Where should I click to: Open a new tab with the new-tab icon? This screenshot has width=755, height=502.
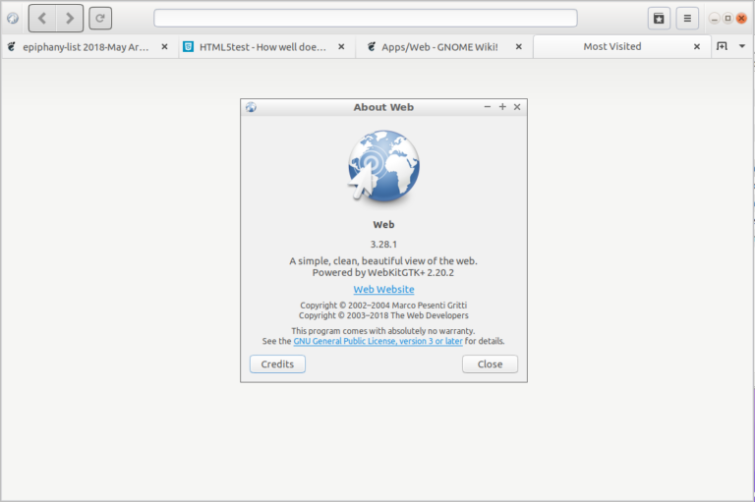click(x=722, y=46)
